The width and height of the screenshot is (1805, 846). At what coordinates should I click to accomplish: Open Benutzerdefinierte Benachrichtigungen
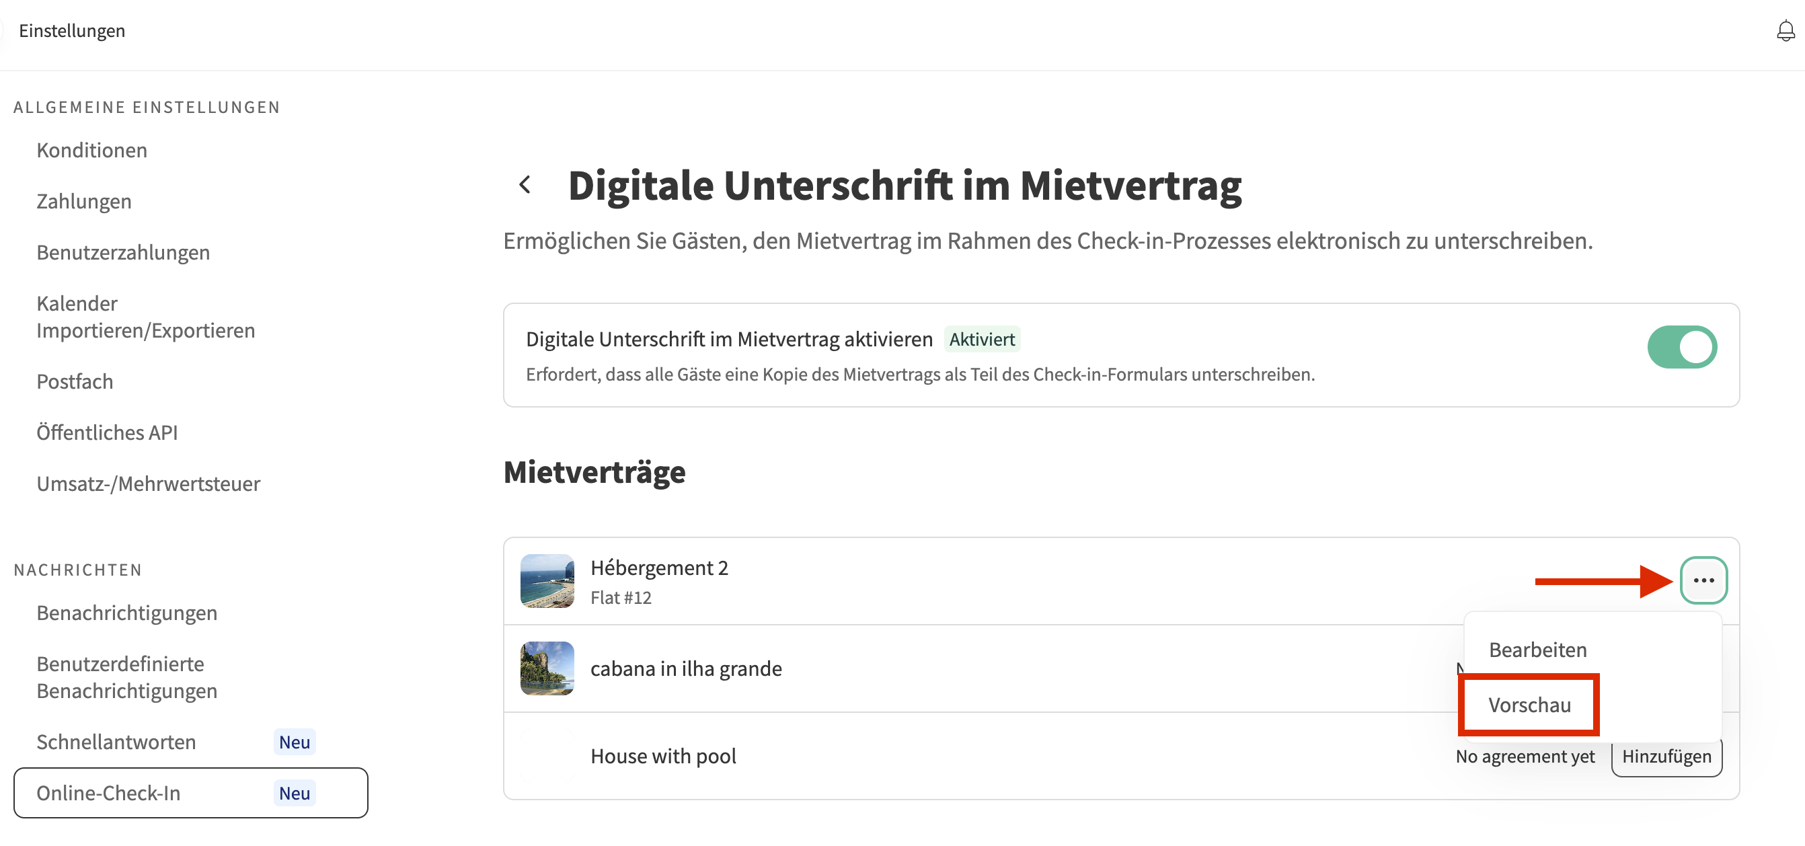[x=127, y=677]
